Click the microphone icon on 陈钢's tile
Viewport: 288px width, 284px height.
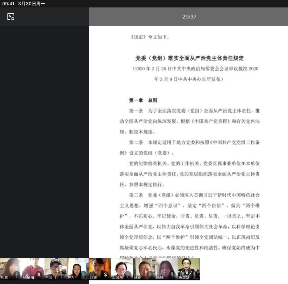(x=150, y=275)
